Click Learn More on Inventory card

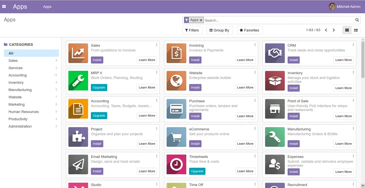(x=344, y=88)
